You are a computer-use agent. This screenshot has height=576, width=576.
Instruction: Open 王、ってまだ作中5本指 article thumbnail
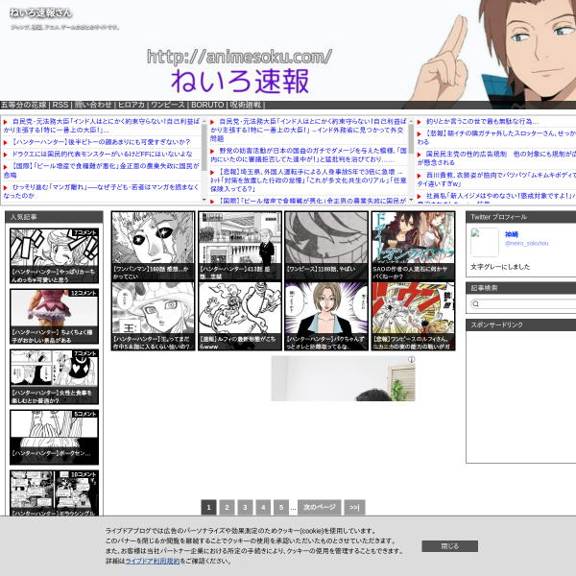(x=153, y=316)
